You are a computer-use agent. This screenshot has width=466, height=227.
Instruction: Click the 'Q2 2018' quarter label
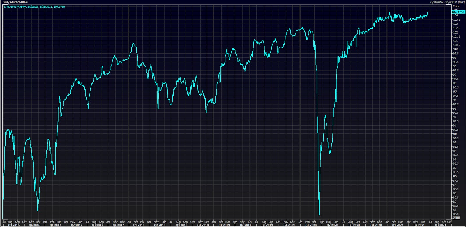160,225
